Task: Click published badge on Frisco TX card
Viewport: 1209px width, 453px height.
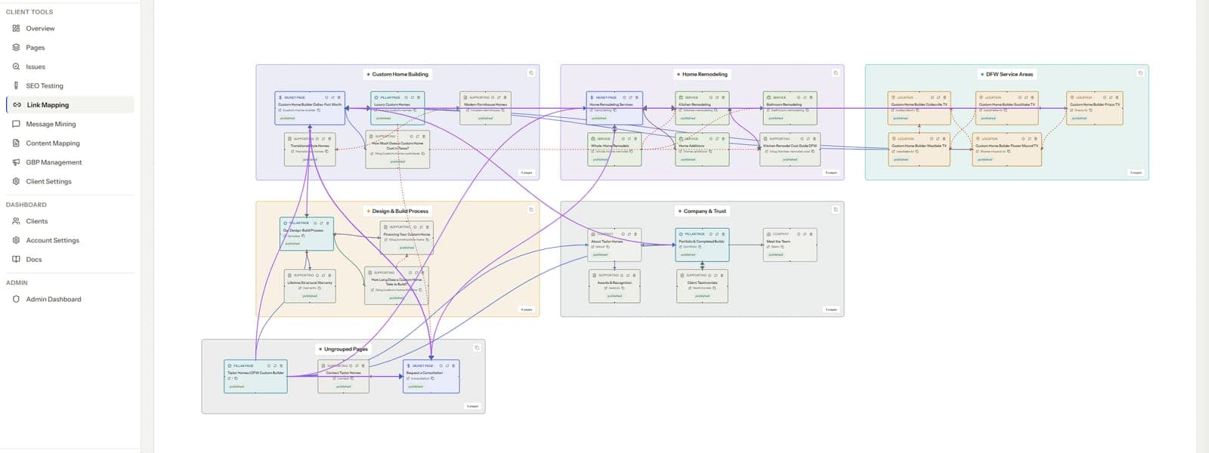Action: coord(1079,118)
